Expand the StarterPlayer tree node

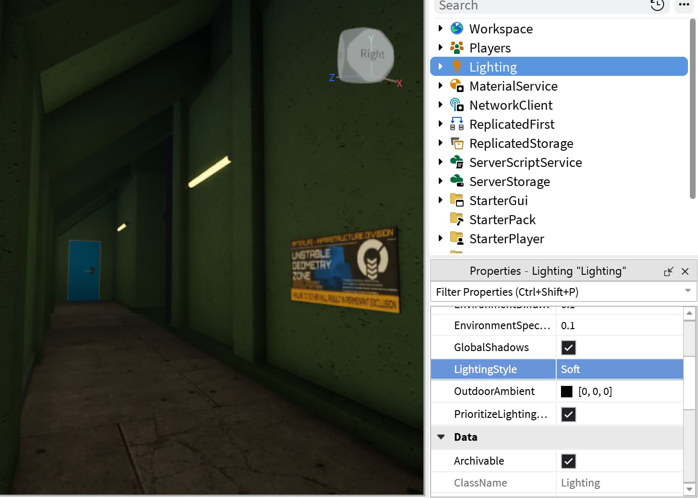440,239
